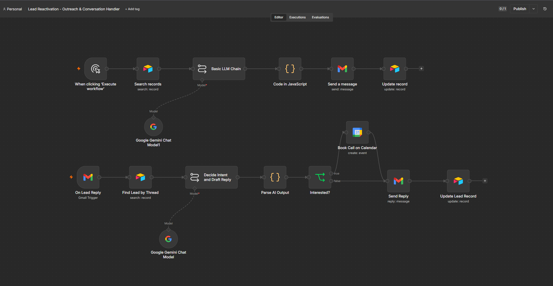Click 'send: message' label under Gmail node
The width and height of the screenshot is (553, 286).
coord(342,89)
